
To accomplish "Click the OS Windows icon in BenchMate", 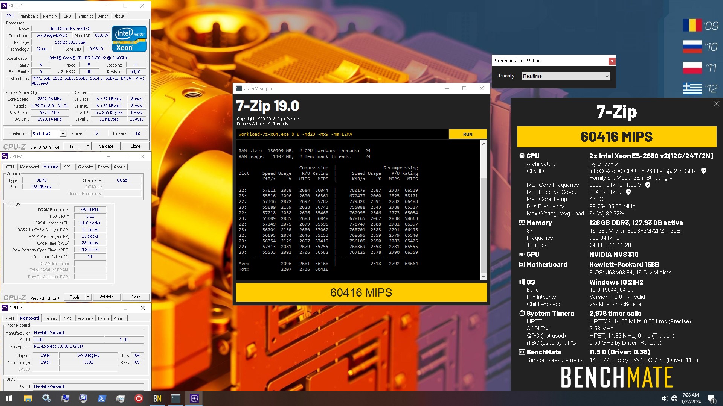I will pos(522,282).
